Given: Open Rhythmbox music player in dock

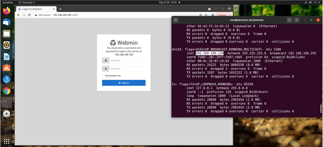Looking at the screenshot, I should pos(7,45).
